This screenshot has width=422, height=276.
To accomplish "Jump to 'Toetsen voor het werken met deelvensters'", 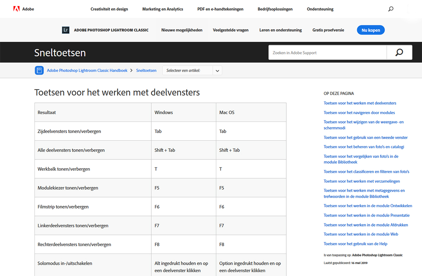I will coord(360,103).
